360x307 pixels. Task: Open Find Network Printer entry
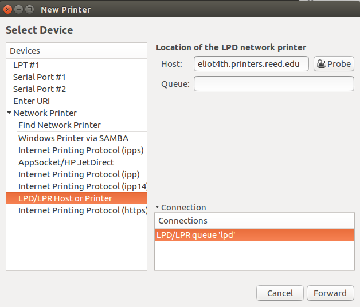click(60, 125)
